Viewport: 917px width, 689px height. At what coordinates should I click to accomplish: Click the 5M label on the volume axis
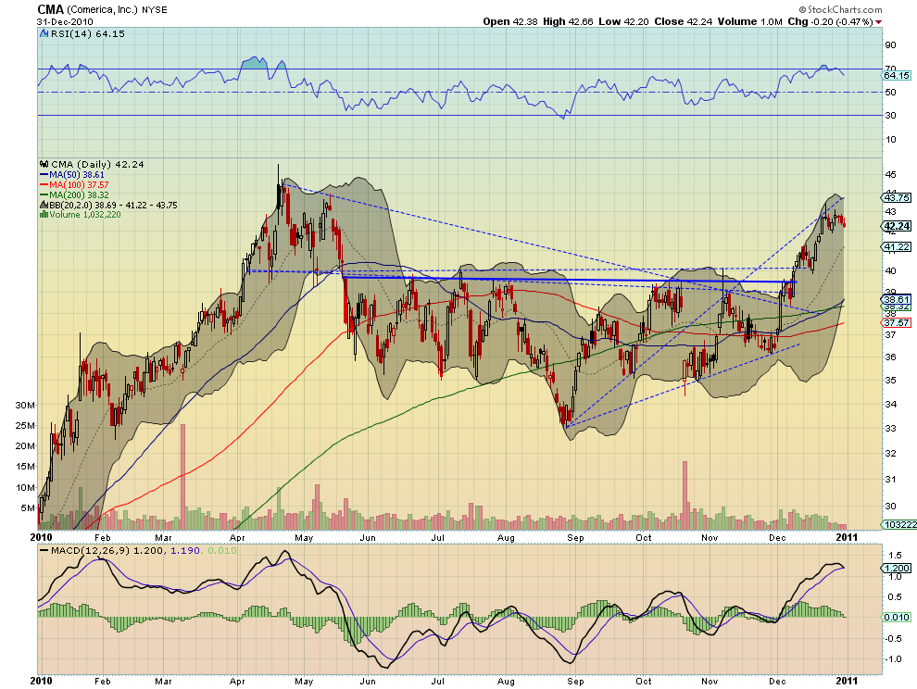point(28,507)
